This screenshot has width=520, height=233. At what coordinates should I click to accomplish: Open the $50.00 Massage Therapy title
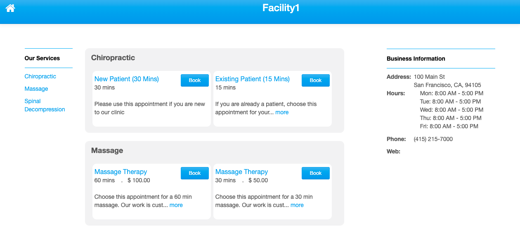coord(241,172)
